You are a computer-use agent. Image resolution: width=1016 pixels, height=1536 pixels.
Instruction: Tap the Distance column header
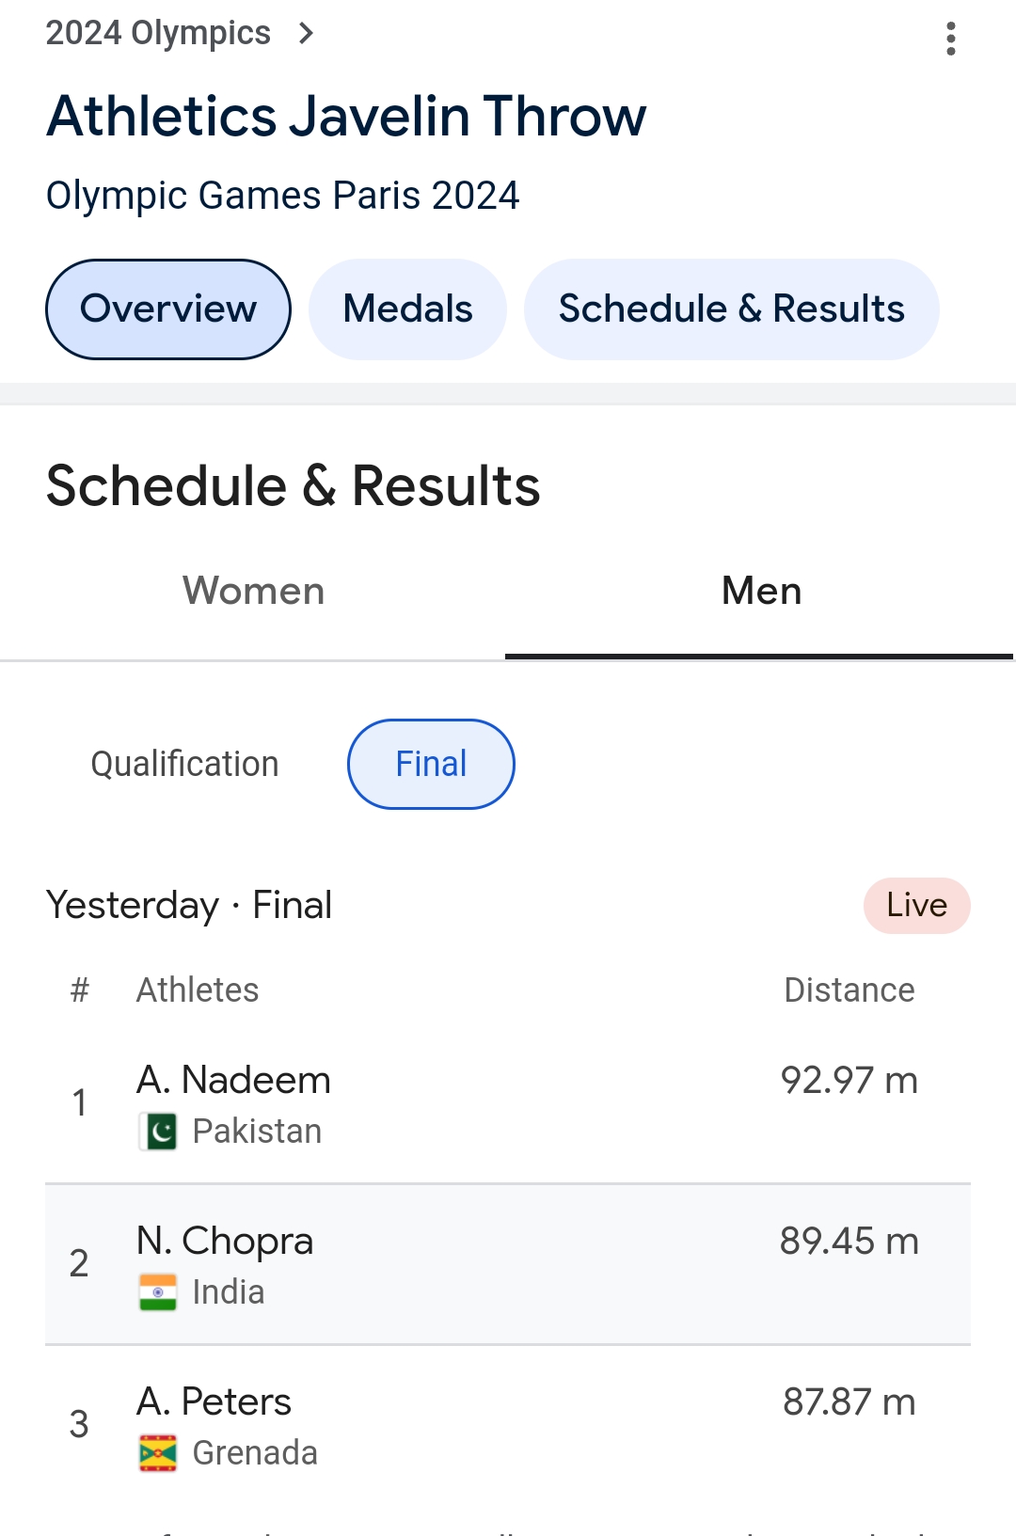(849, 990)
